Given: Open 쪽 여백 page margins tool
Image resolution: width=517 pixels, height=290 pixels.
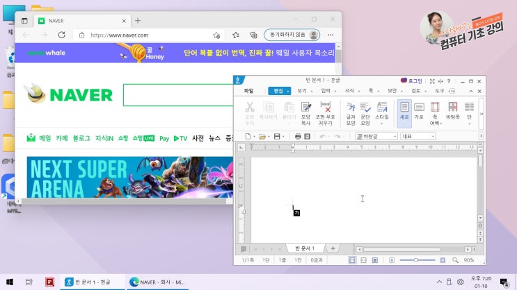Looking at the screenshot, I should (x=435, y=114).
